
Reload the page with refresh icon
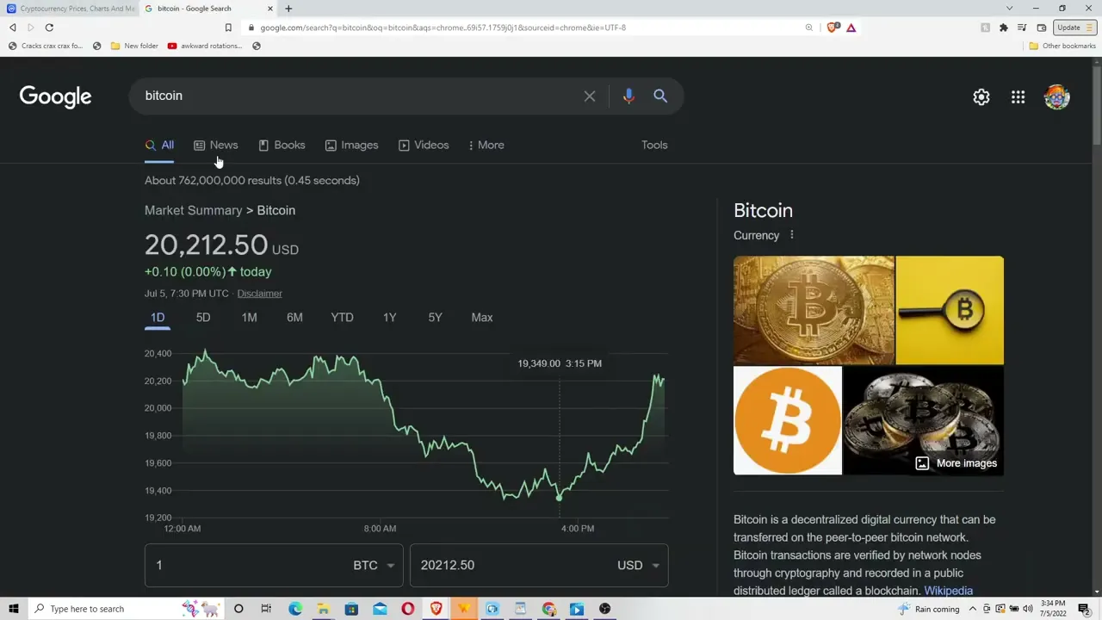[49, 28]
